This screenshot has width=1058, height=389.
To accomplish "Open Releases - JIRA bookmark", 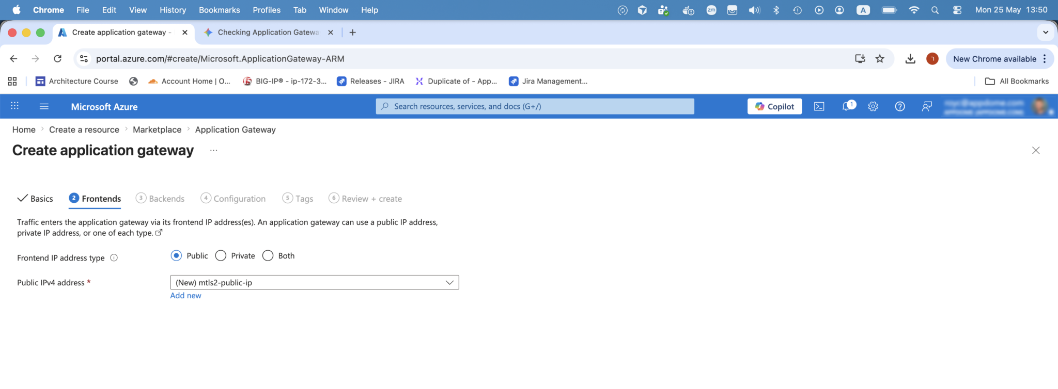I will pyautogui.click(x=370, y=81).
